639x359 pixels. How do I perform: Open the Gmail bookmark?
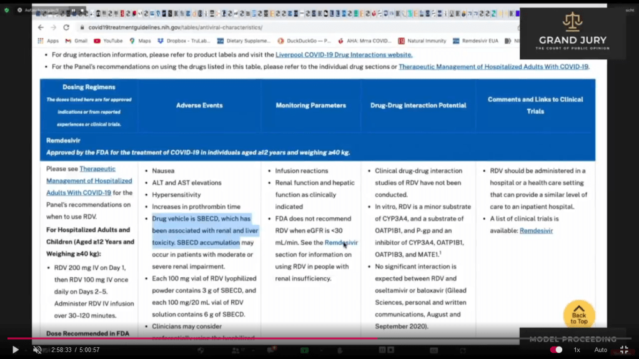[x=76, y=41]
